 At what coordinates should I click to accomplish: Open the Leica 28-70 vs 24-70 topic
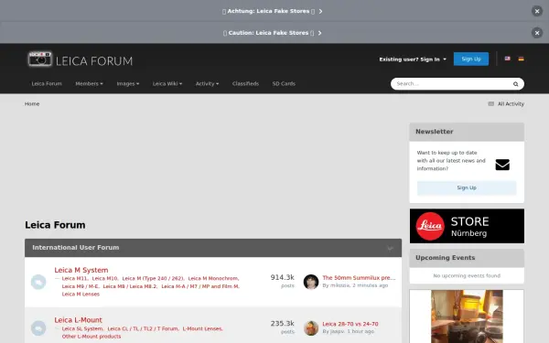[350, 324]
